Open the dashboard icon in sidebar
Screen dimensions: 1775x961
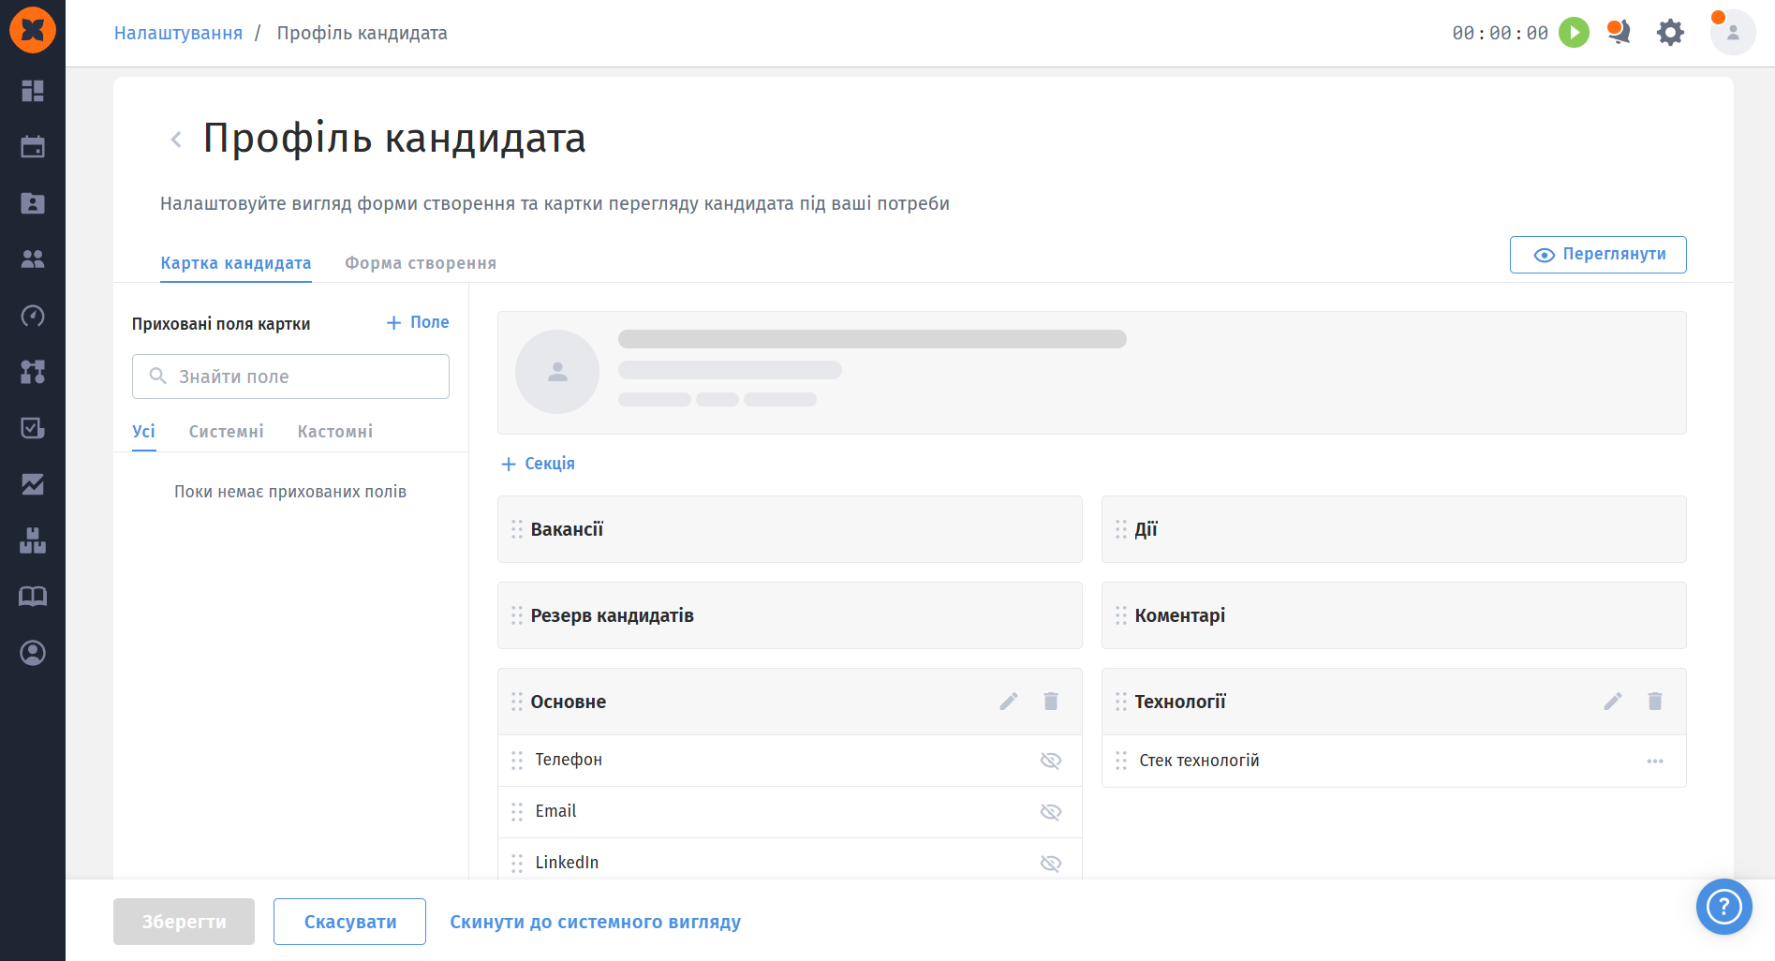[x=33, y=91]
